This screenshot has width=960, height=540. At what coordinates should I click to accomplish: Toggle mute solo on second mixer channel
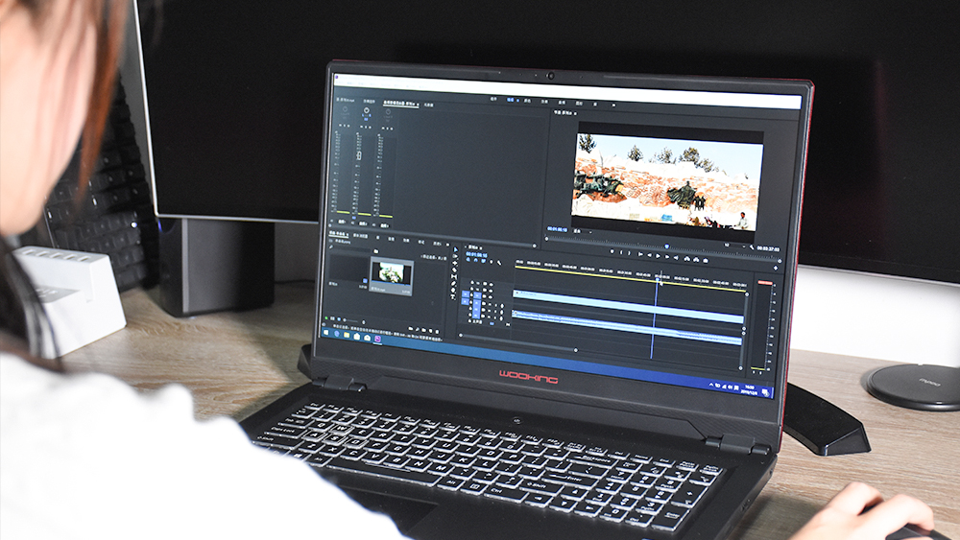click(x=366, y=127)
